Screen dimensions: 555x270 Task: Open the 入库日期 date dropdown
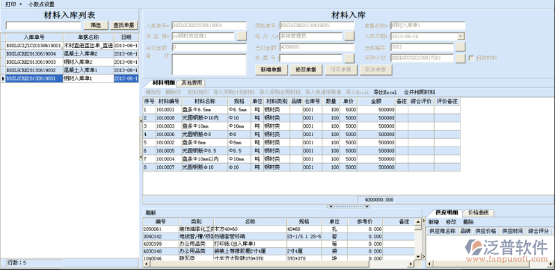pyautogui.click(x=461, y=37)
